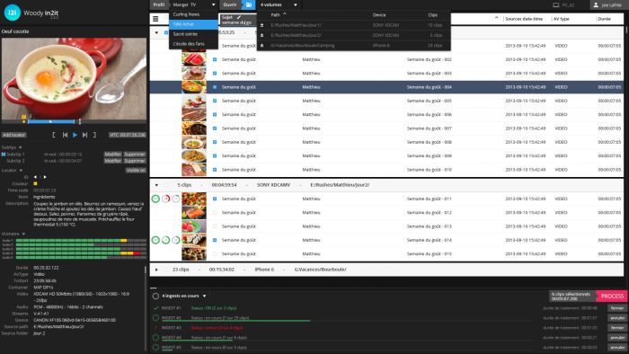This screenshot has width=629, height=354.
Task: Expand the iPhone 6 23 clips group
Action: pyautogui.click(x=156, y=270)
